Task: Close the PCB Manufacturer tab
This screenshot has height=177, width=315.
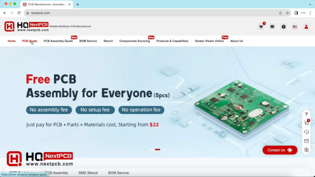Action: tap(69, 4)
